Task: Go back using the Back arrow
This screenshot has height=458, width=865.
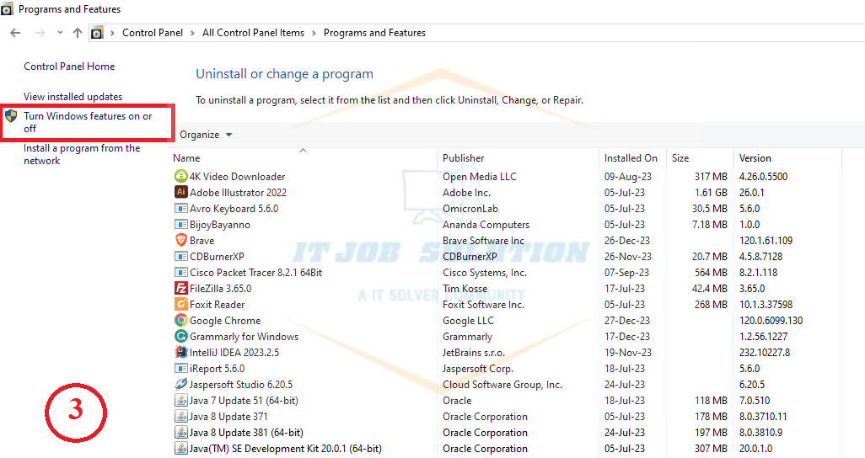Action: click(x=15, y=33)
